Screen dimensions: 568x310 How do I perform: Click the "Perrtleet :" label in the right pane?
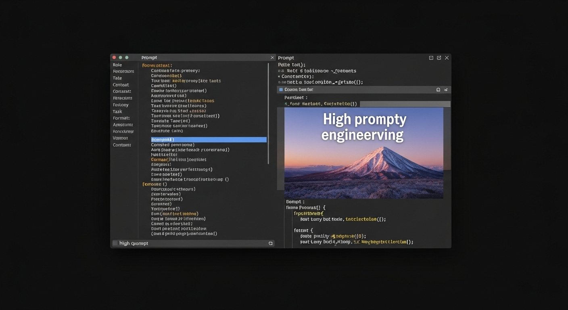click(x=296, y=97)
